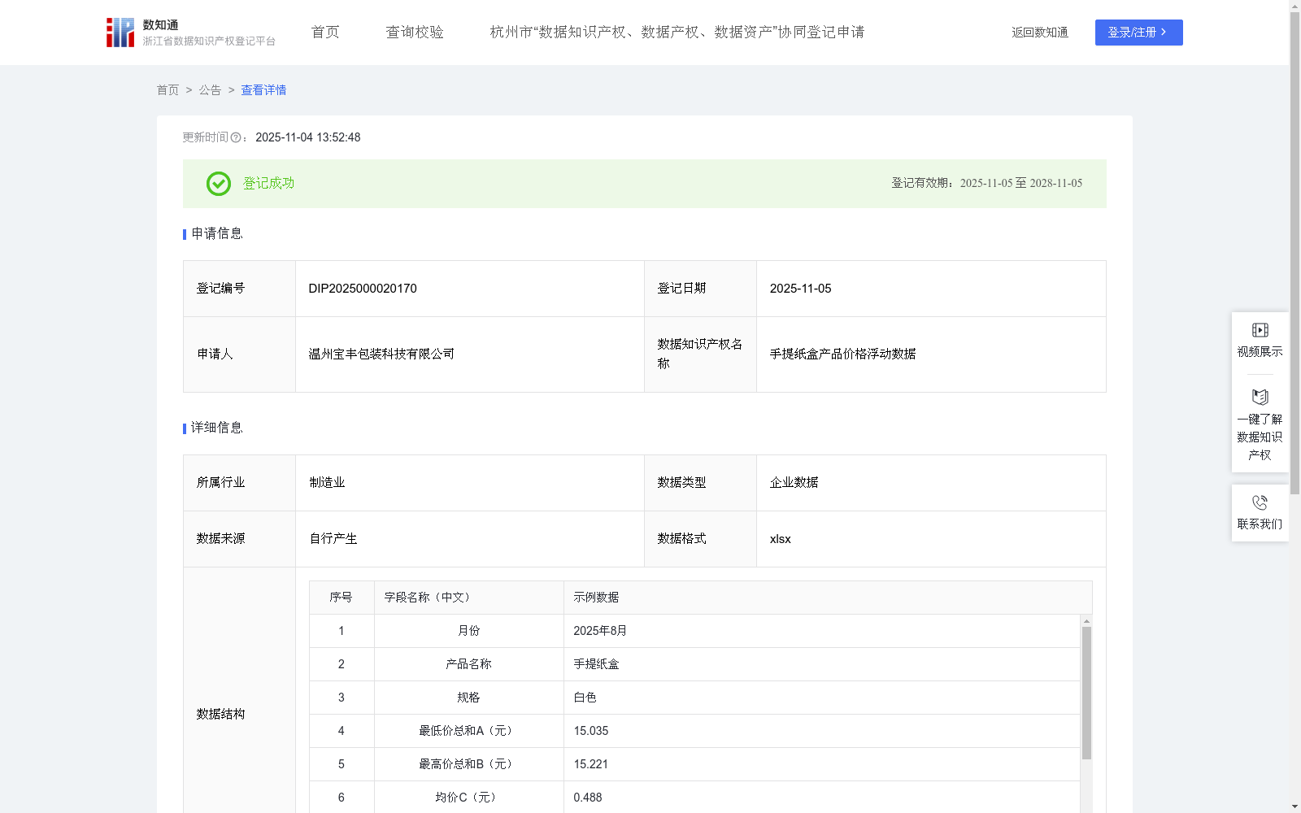This screenshot has height=813, width=1301.
Task: Click sample value 2025年8月
Action: click(600, 631)
